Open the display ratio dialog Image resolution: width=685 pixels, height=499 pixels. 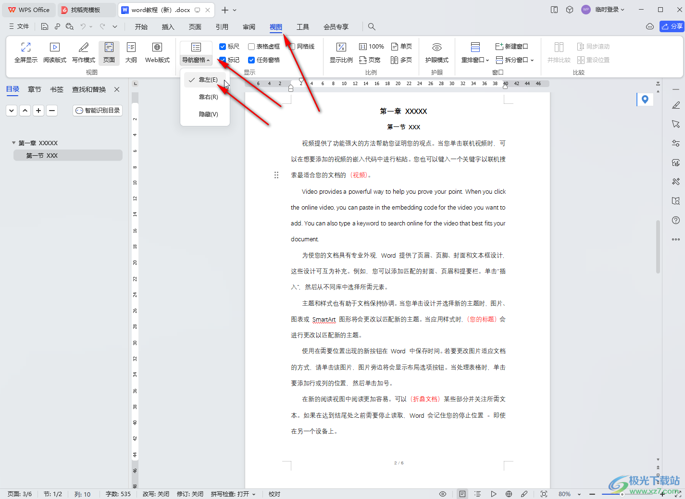[x=341, y=52]
